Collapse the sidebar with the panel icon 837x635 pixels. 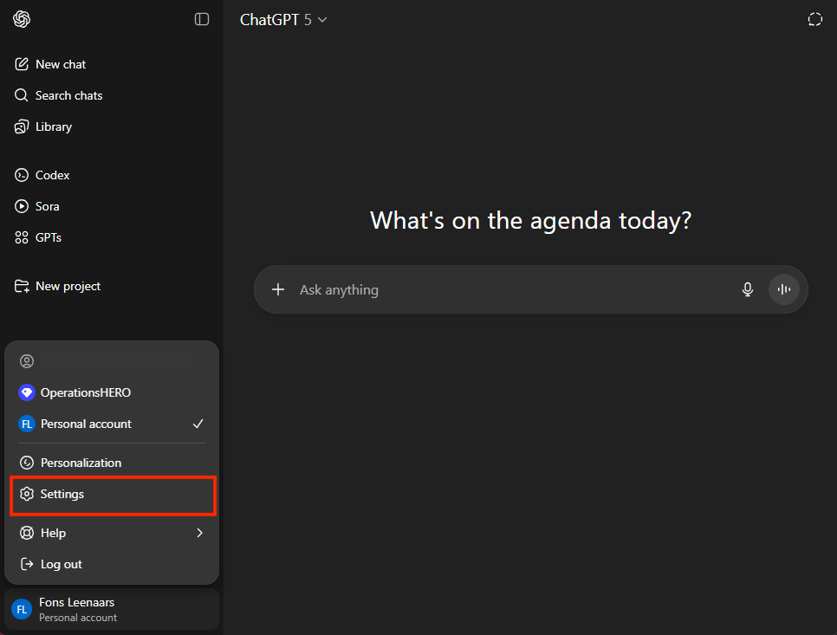point(202,19)
